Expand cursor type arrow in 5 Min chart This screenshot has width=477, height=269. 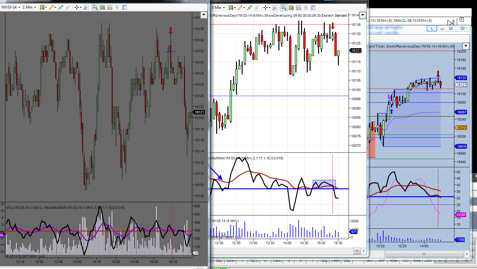[x=270, y=8]
